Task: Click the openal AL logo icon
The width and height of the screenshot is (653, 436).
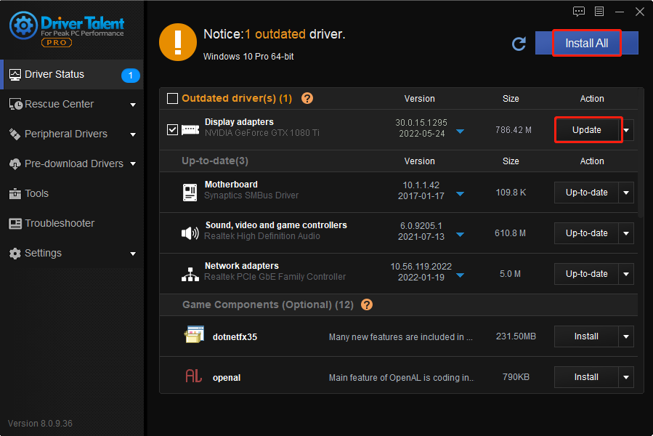Action: click(194, 376)
